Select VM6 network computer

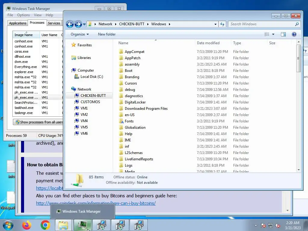(x=84, y=133)
